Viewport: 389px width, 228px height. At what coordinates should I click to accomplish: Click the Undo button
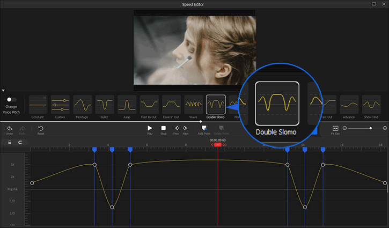9,129
